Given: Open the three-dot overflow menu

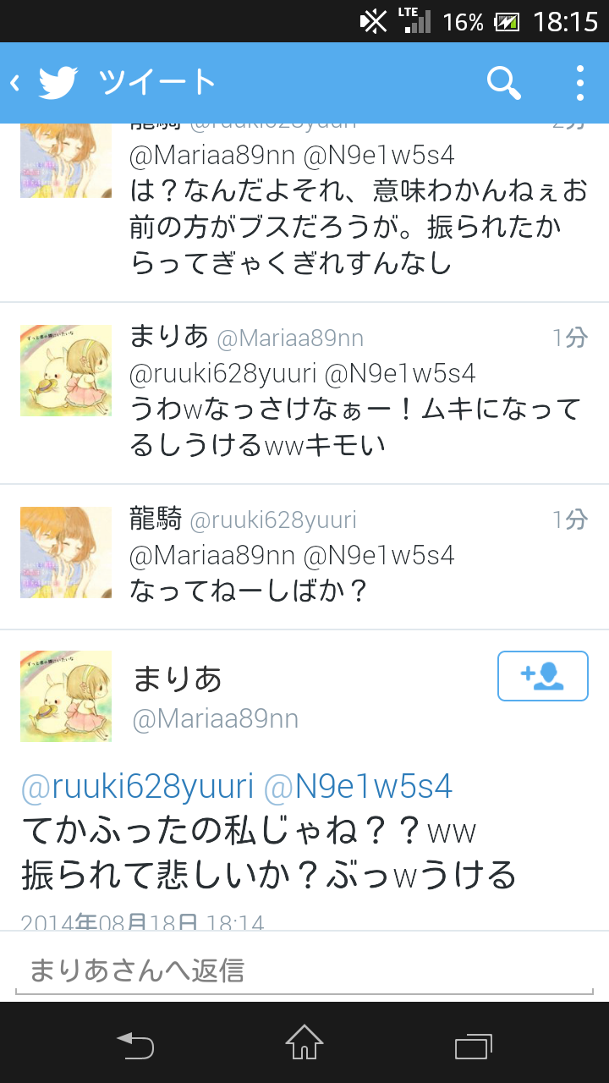Looking at the screenshot, I should pos(580,83).
